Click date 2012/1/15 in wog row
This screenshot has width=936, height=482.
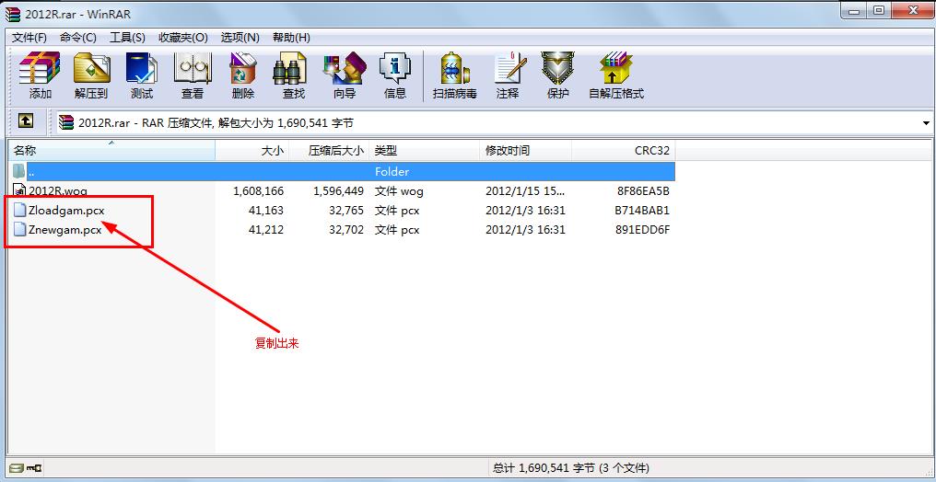tap(525, 191)
